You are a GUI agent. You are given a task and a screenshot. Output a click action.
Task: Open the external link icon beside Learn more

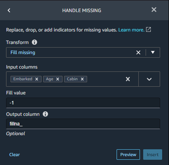tap(148, 29)
